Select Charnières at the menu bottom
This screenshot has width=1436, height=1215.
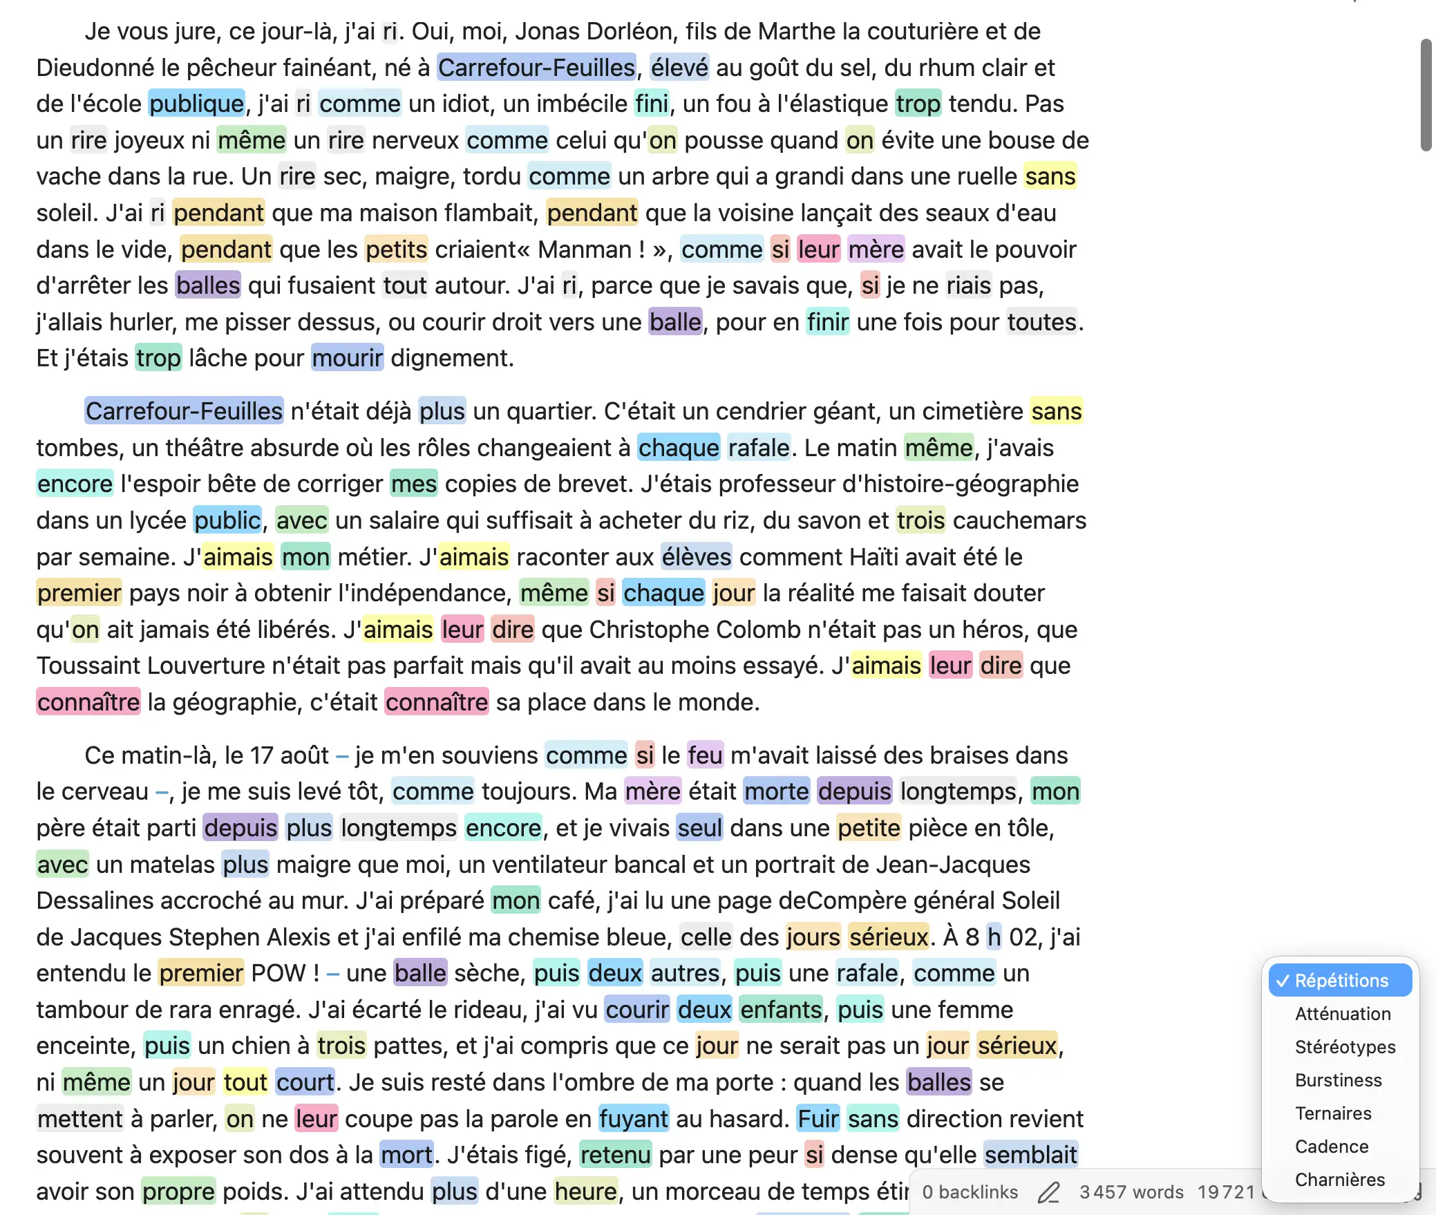(x=1339, y=1179)
